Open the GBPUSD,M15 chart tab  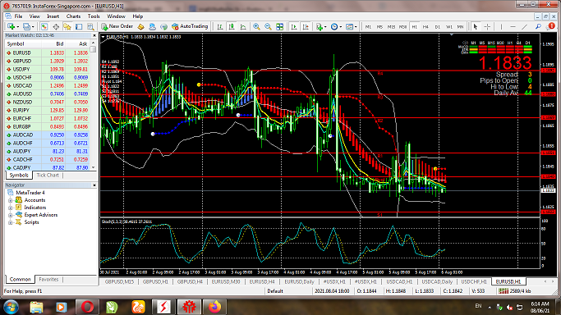119,281
